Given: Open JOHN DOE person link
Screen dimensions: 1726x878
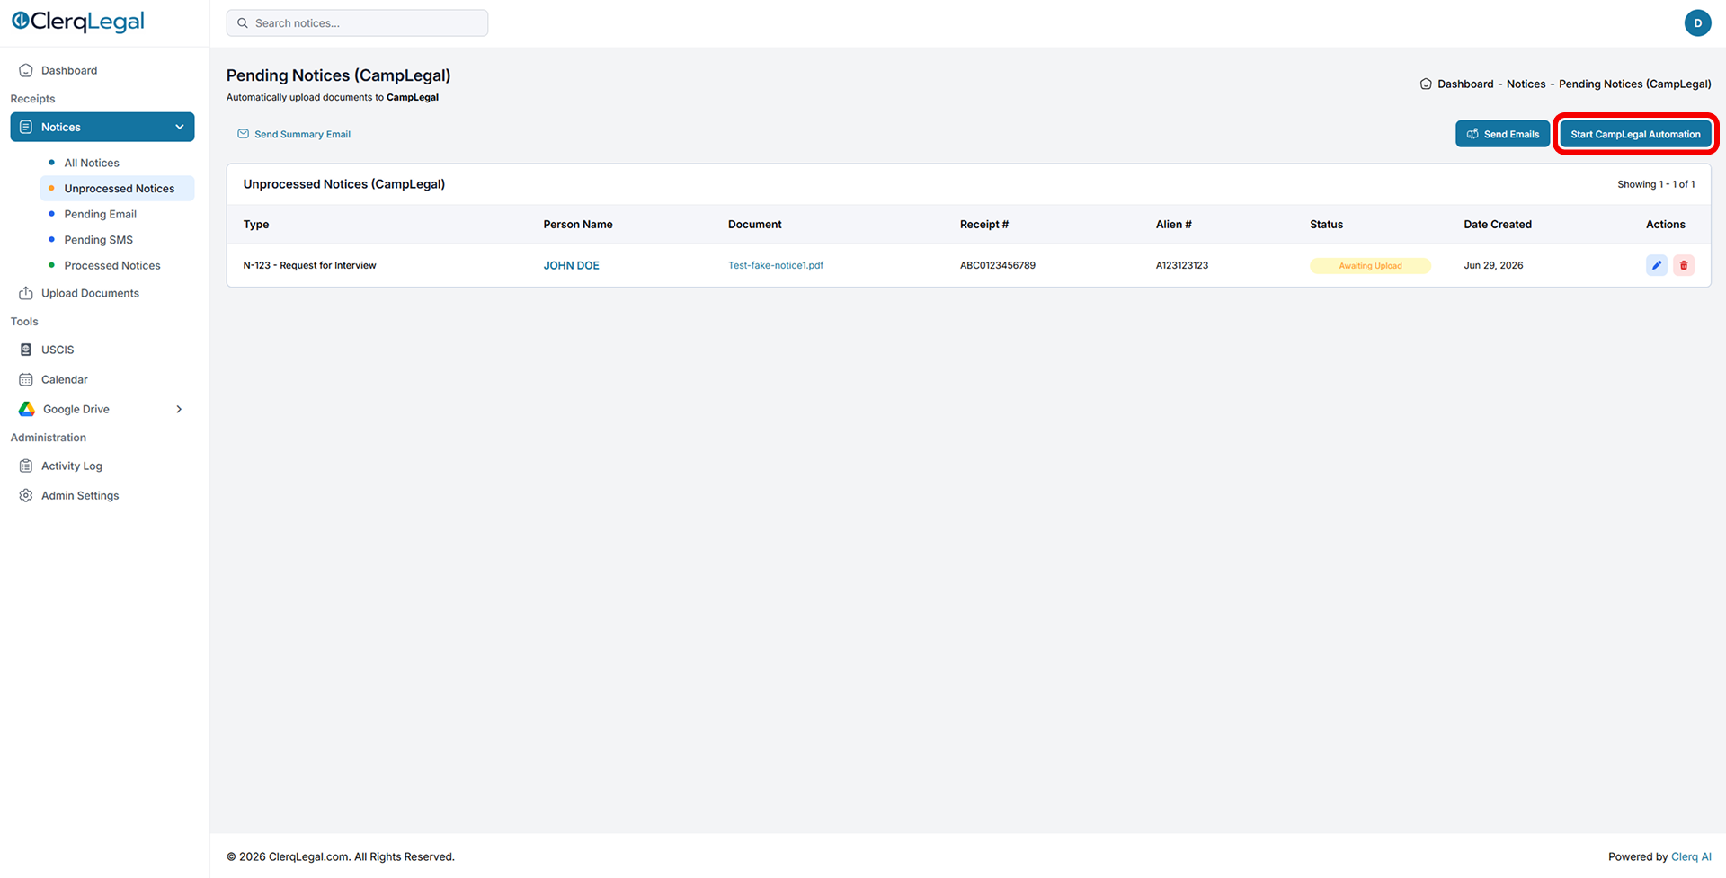Looking at the screenshot, I should click(x=571, y=265).
